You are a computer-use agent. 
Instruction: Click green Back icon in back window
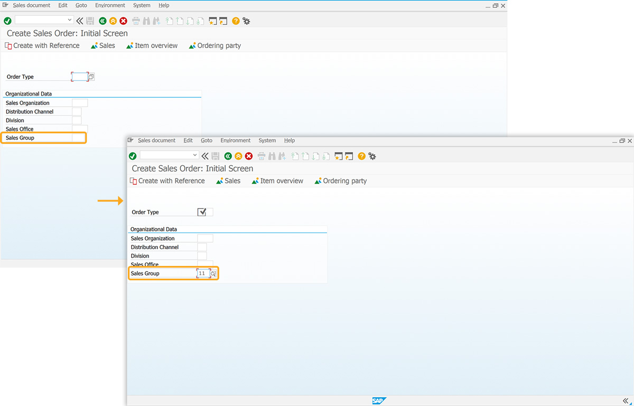pos(102,21)
